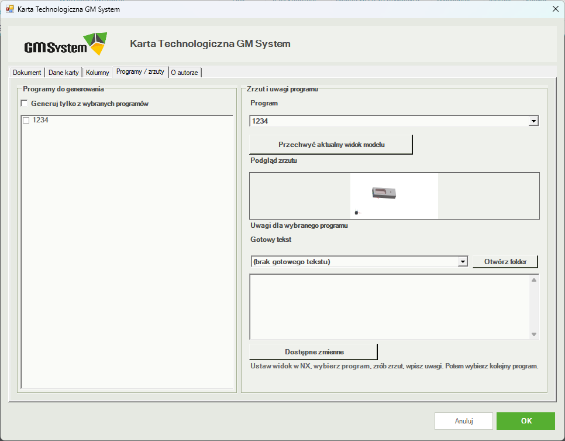Close the Karta Technologiczna dialog

click(556, 9)
